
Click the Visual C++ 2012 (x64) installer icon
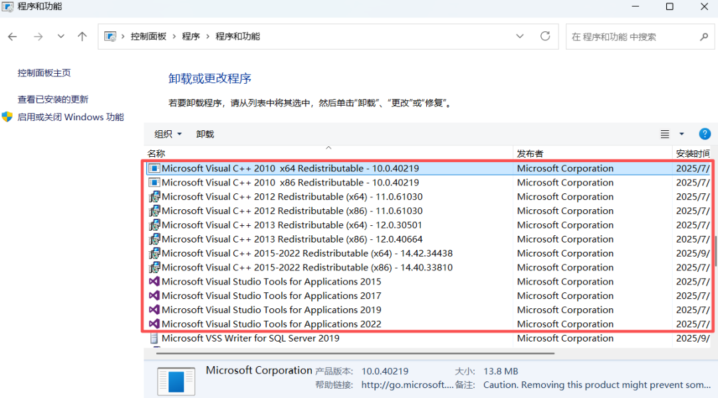pos(154,197)
